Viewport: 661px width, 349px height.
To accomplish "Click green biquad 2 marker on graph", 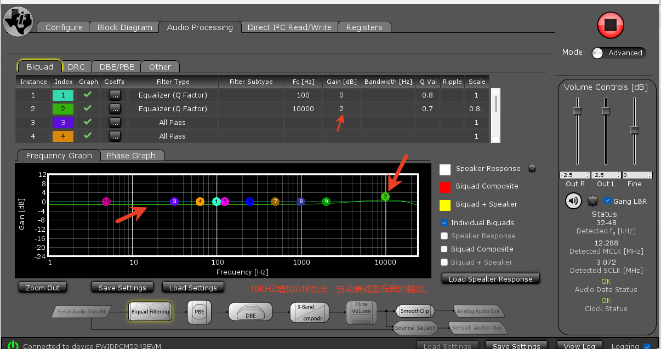I will point(385,196).
